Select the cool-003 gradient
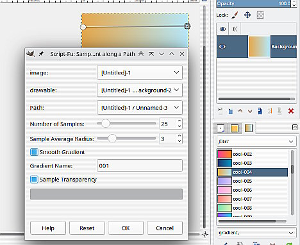 253,163
